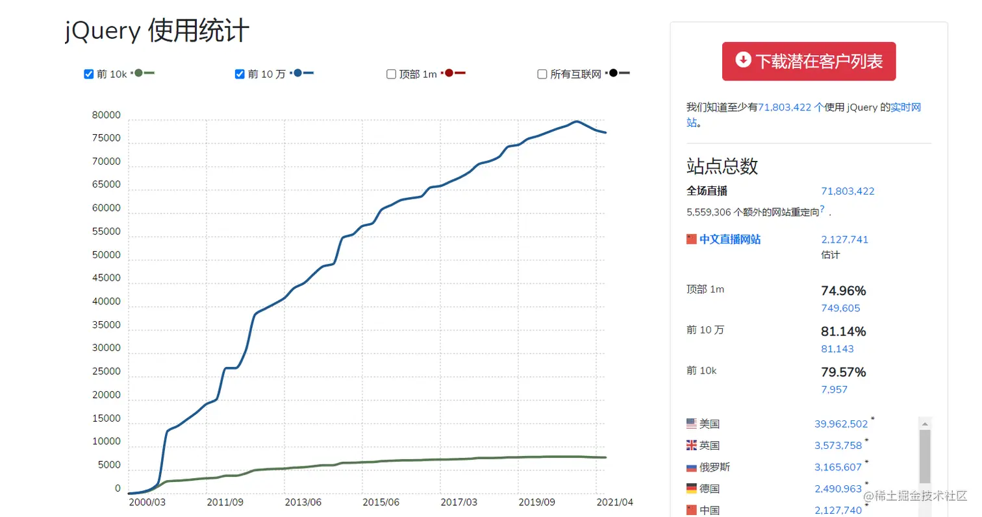Click the 79.57% percentage text
The image size is (982, 517).
[x=844, y=372]
